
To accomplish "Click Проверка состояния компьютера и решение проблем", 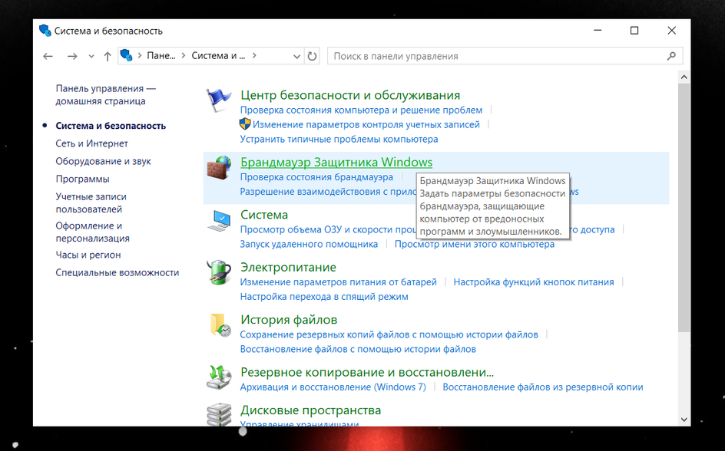I will tap(361, 110).
